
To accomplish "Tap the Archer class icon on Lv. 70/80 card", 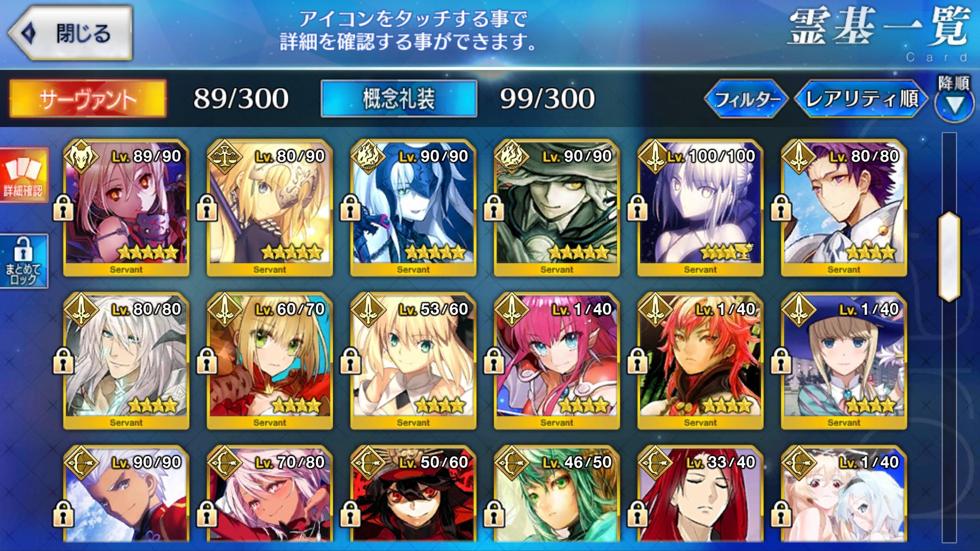I will pos(225,463).
